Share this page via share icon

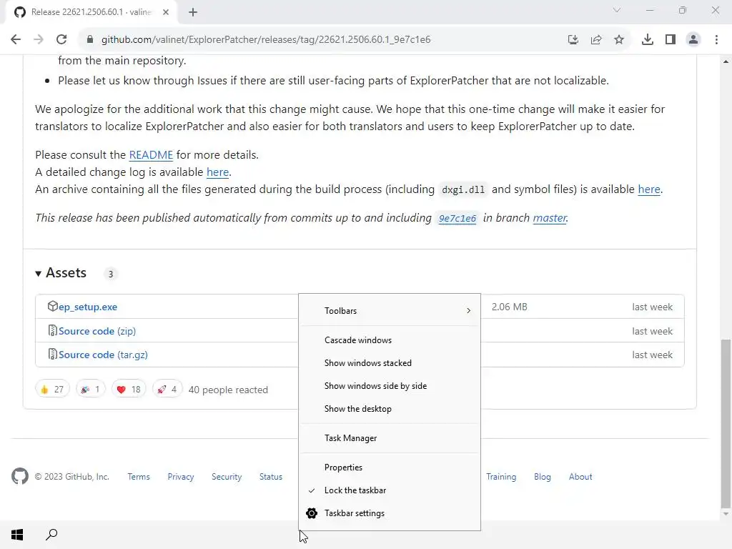(x=596, y=40)
